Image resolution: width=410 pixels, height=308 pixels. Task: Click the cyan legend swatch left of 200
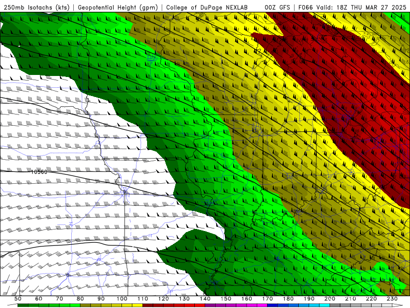[324, 305]
